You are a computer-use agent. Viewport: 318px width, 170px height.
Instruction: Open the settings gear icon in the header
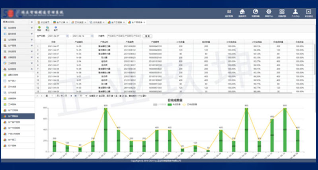pos(269,13)
